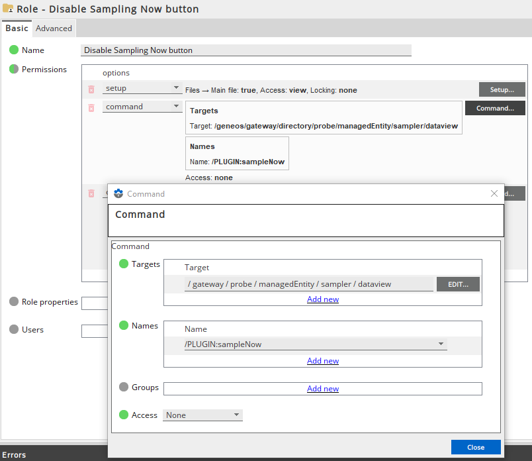Click the Command dialog gear icon
The height and width of the screenshot is (461, 532).
point(118,193)
